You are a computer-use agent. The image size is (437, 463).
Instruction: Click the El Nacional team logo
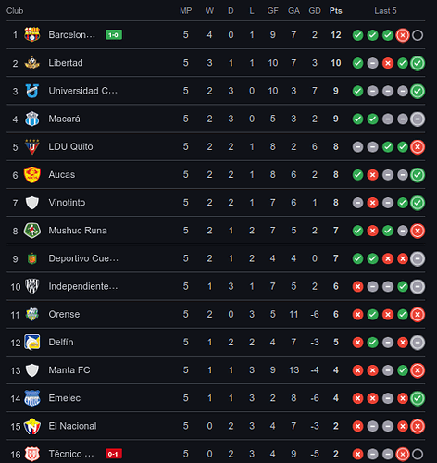[32, 426]
